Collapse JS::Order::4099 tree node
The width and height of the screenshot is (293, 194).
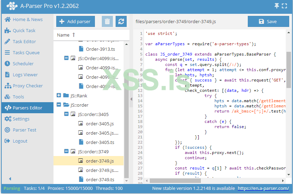click(x=66, y=58)
